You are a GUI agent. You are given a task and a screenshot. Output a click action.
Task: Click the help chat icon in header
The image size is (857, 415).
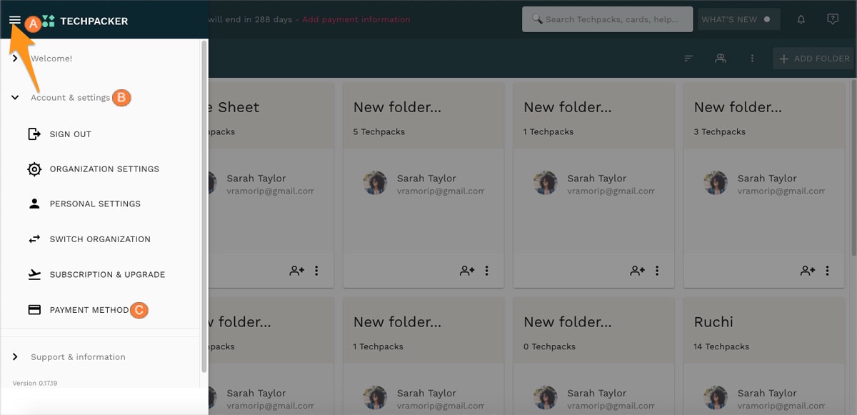point(832,19)
